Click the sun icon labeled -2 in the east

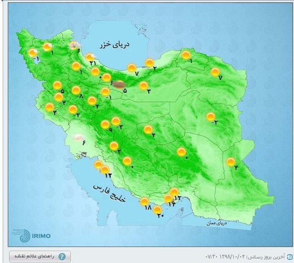pyautogui.click(x=210, y=116)
